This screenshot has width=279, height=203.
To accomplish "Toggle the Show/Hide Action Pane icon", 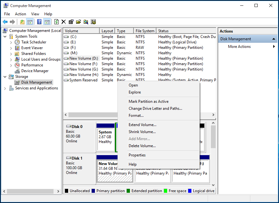I will coord(47,22).
